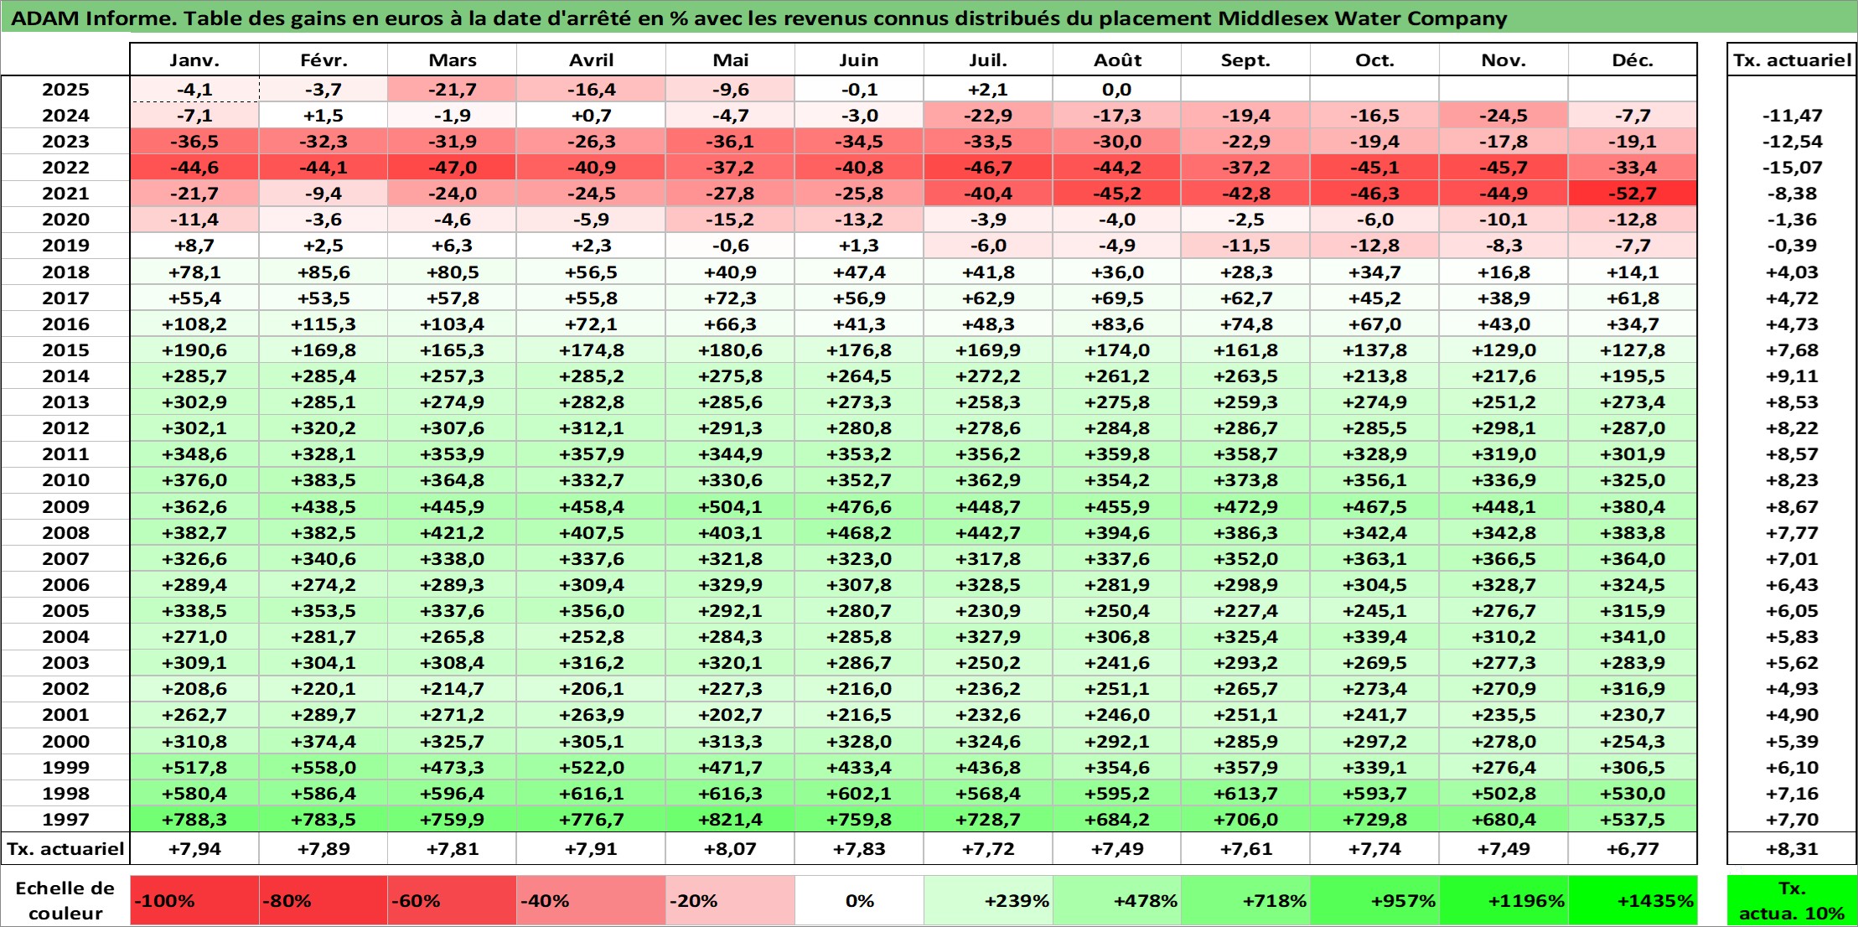Click the +468,2 cell in June 2008
Viewport: 1858px width, 927px height.
click(x=859, y=532)
